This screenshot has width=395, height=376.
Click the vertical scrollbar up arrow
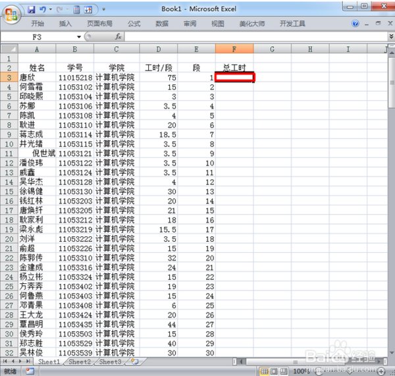pyautogui.click(x=391, y=53)
